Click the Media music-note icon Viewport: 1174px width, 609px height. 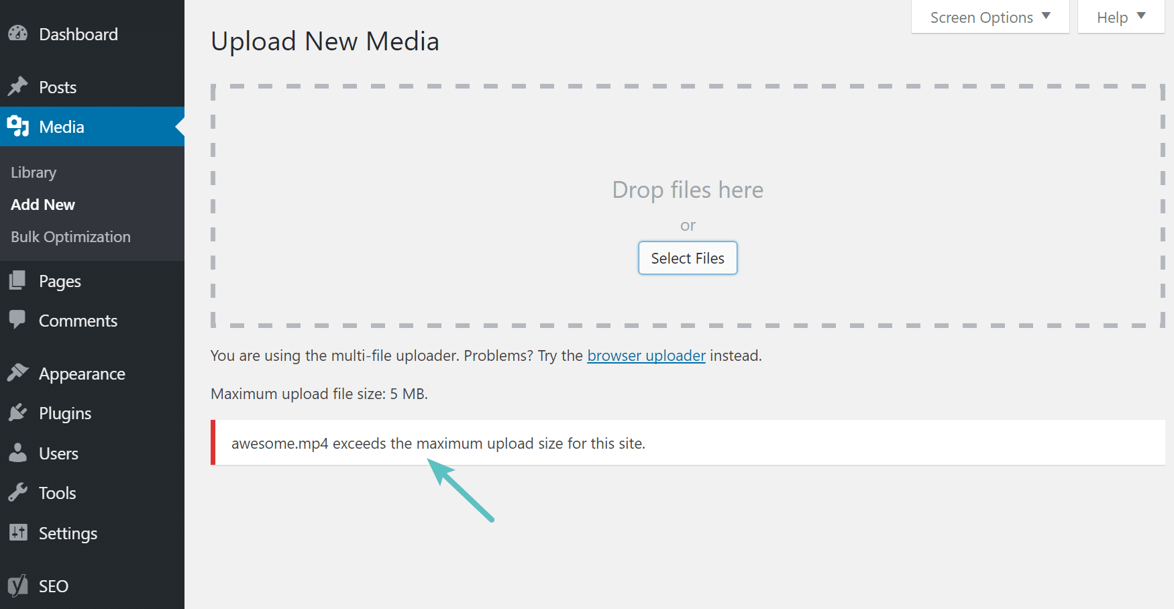pos(18,126)
